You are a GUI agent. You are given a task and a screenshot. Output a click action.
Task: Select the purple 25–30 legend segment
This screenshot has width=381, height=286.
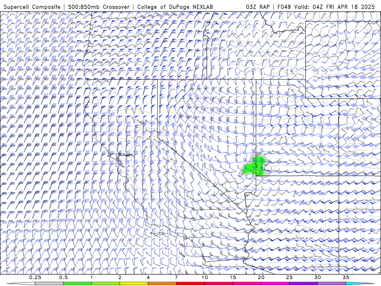pos(303,284)
